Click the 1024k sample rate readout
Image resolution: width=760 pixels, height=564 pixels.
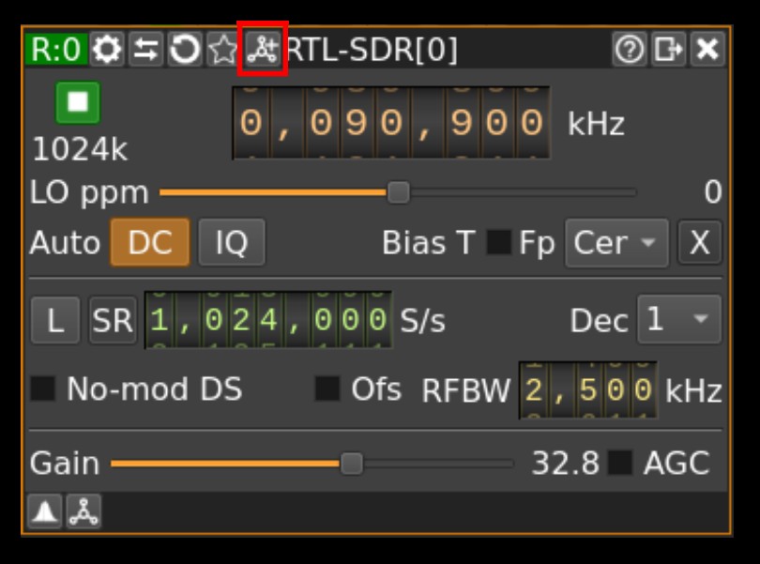(x=80, y=149)
